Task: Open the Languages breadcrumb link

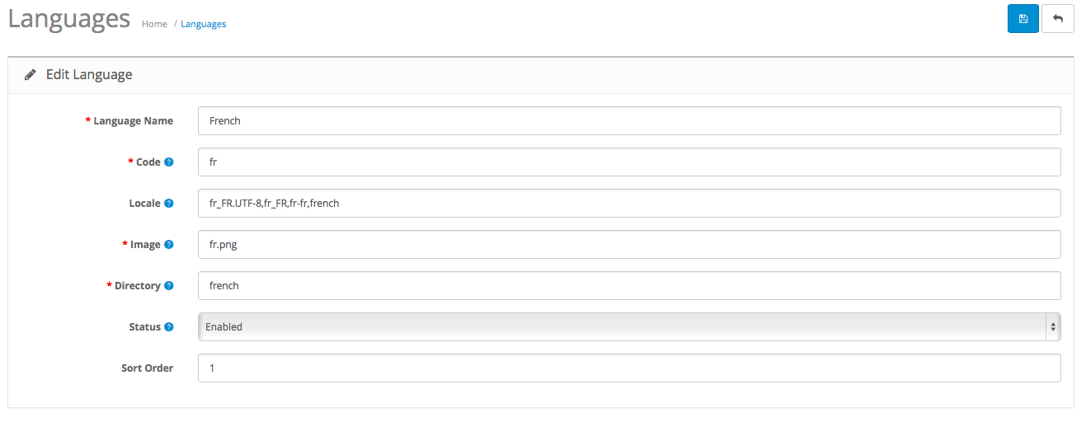Action: 204,24
